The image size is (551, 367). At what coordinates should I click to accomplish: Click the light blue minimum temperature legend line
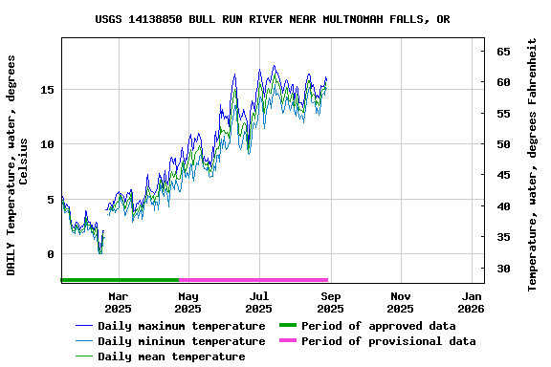(84, 341)
